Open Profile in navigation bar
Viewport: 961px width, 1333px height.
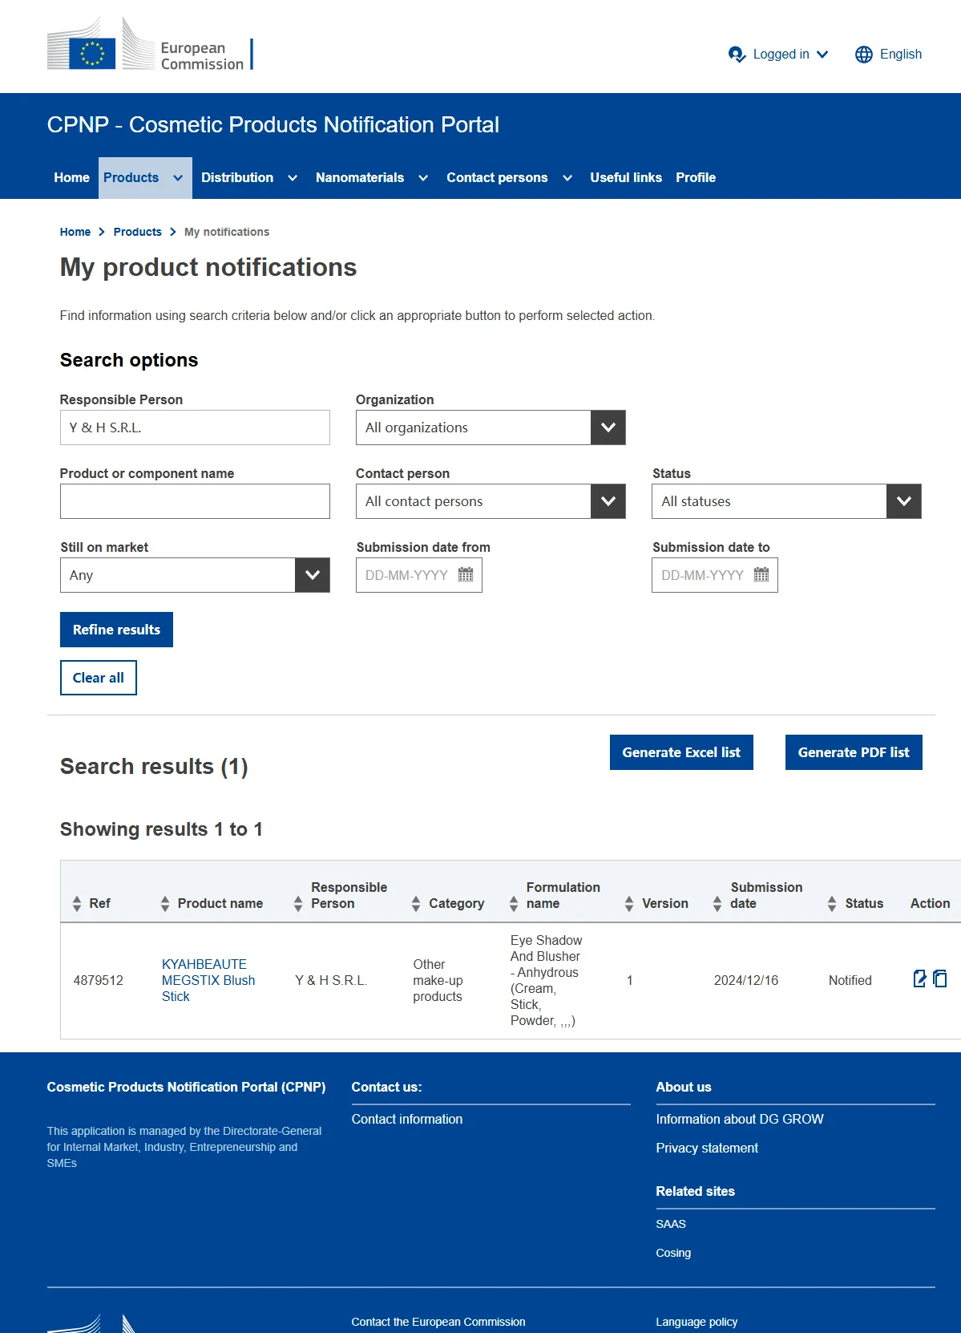pos(696,178)
